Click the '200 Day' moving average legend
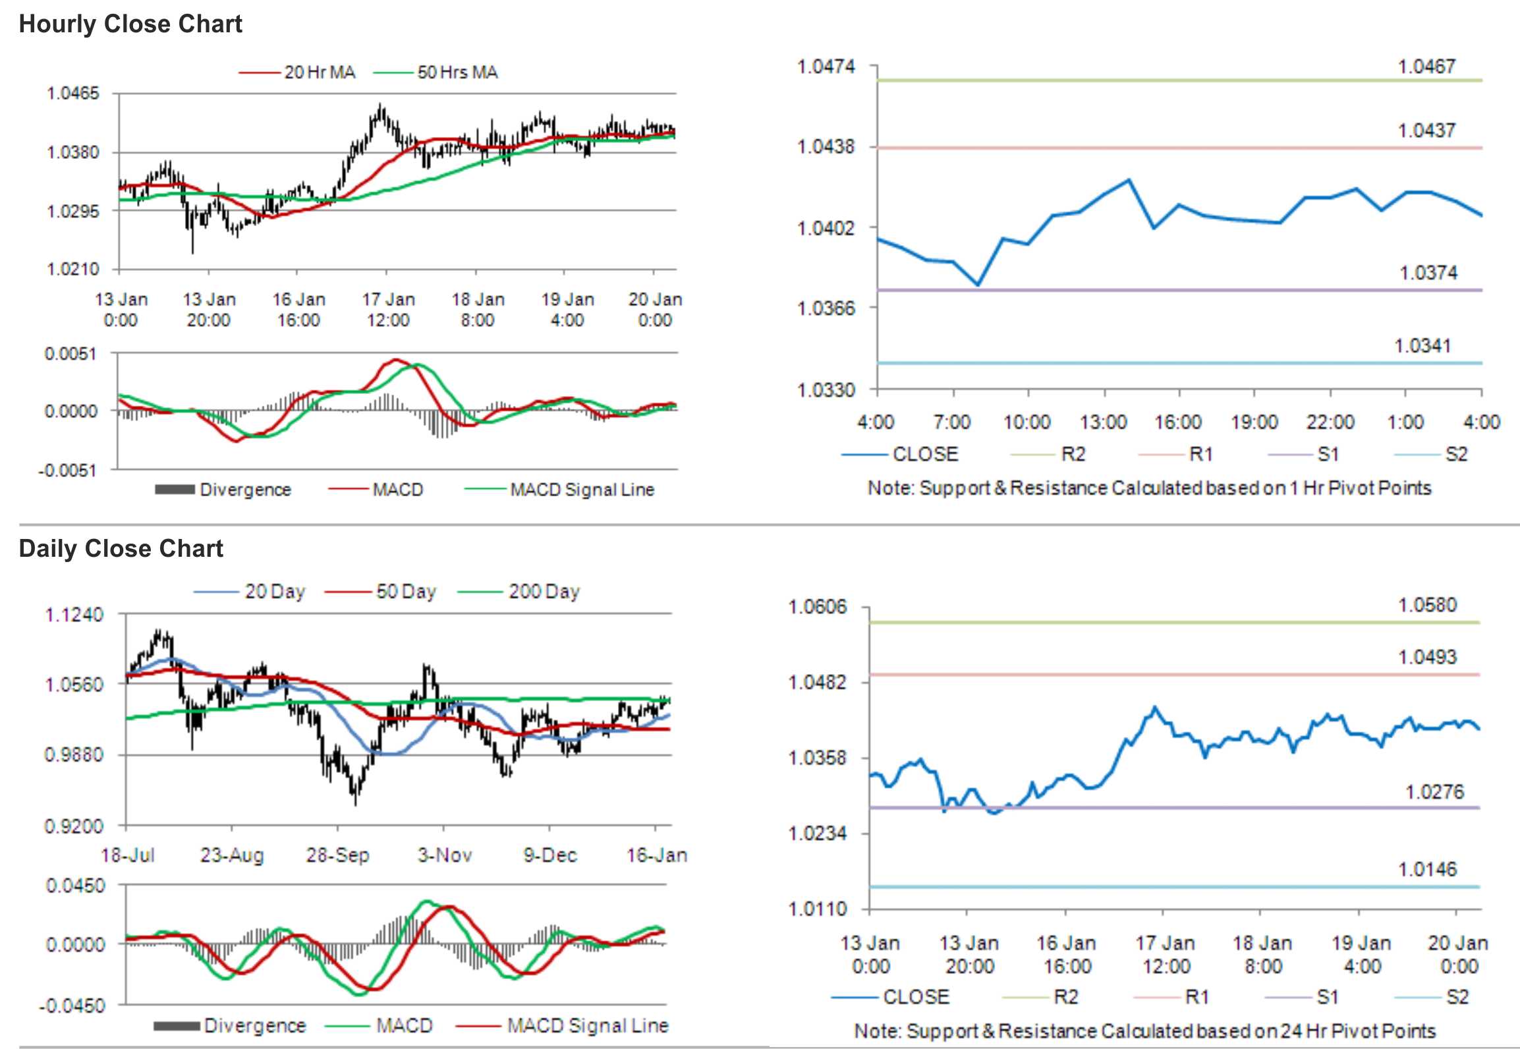 pos(544,592)
